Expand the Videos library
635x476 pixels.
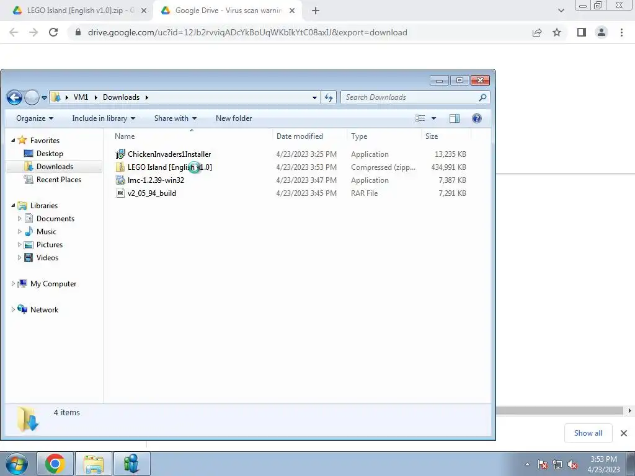(x=19, y=257)
